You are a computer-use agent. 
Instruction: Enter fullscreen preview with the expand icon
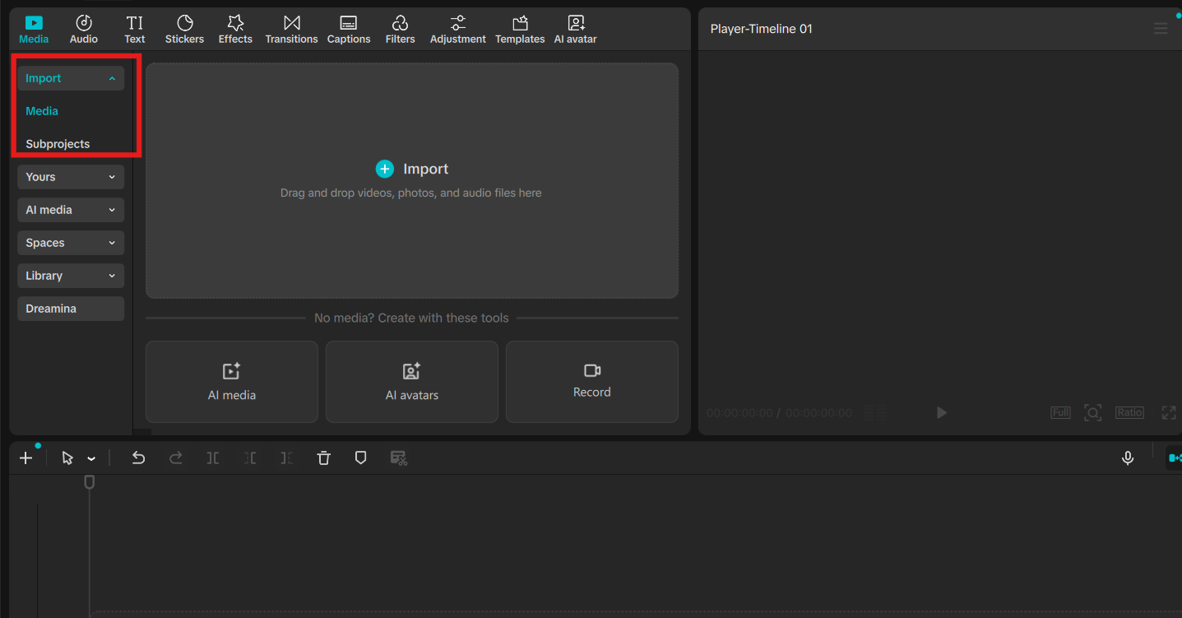[1169, 412]
